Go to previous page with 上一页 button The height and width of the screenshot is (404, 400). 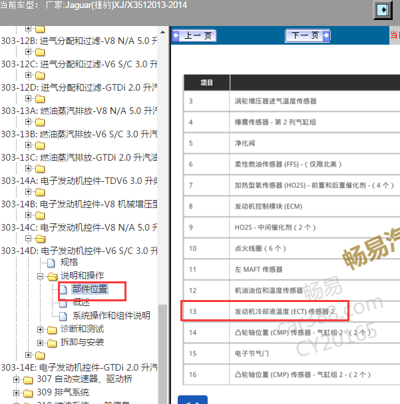pos(194,35)
